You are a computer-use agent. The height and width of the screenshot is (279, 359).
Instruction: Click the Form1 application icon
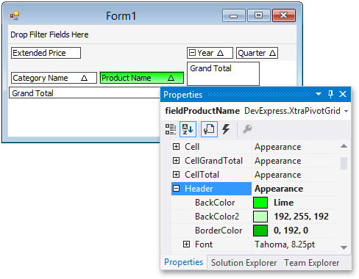15,15
